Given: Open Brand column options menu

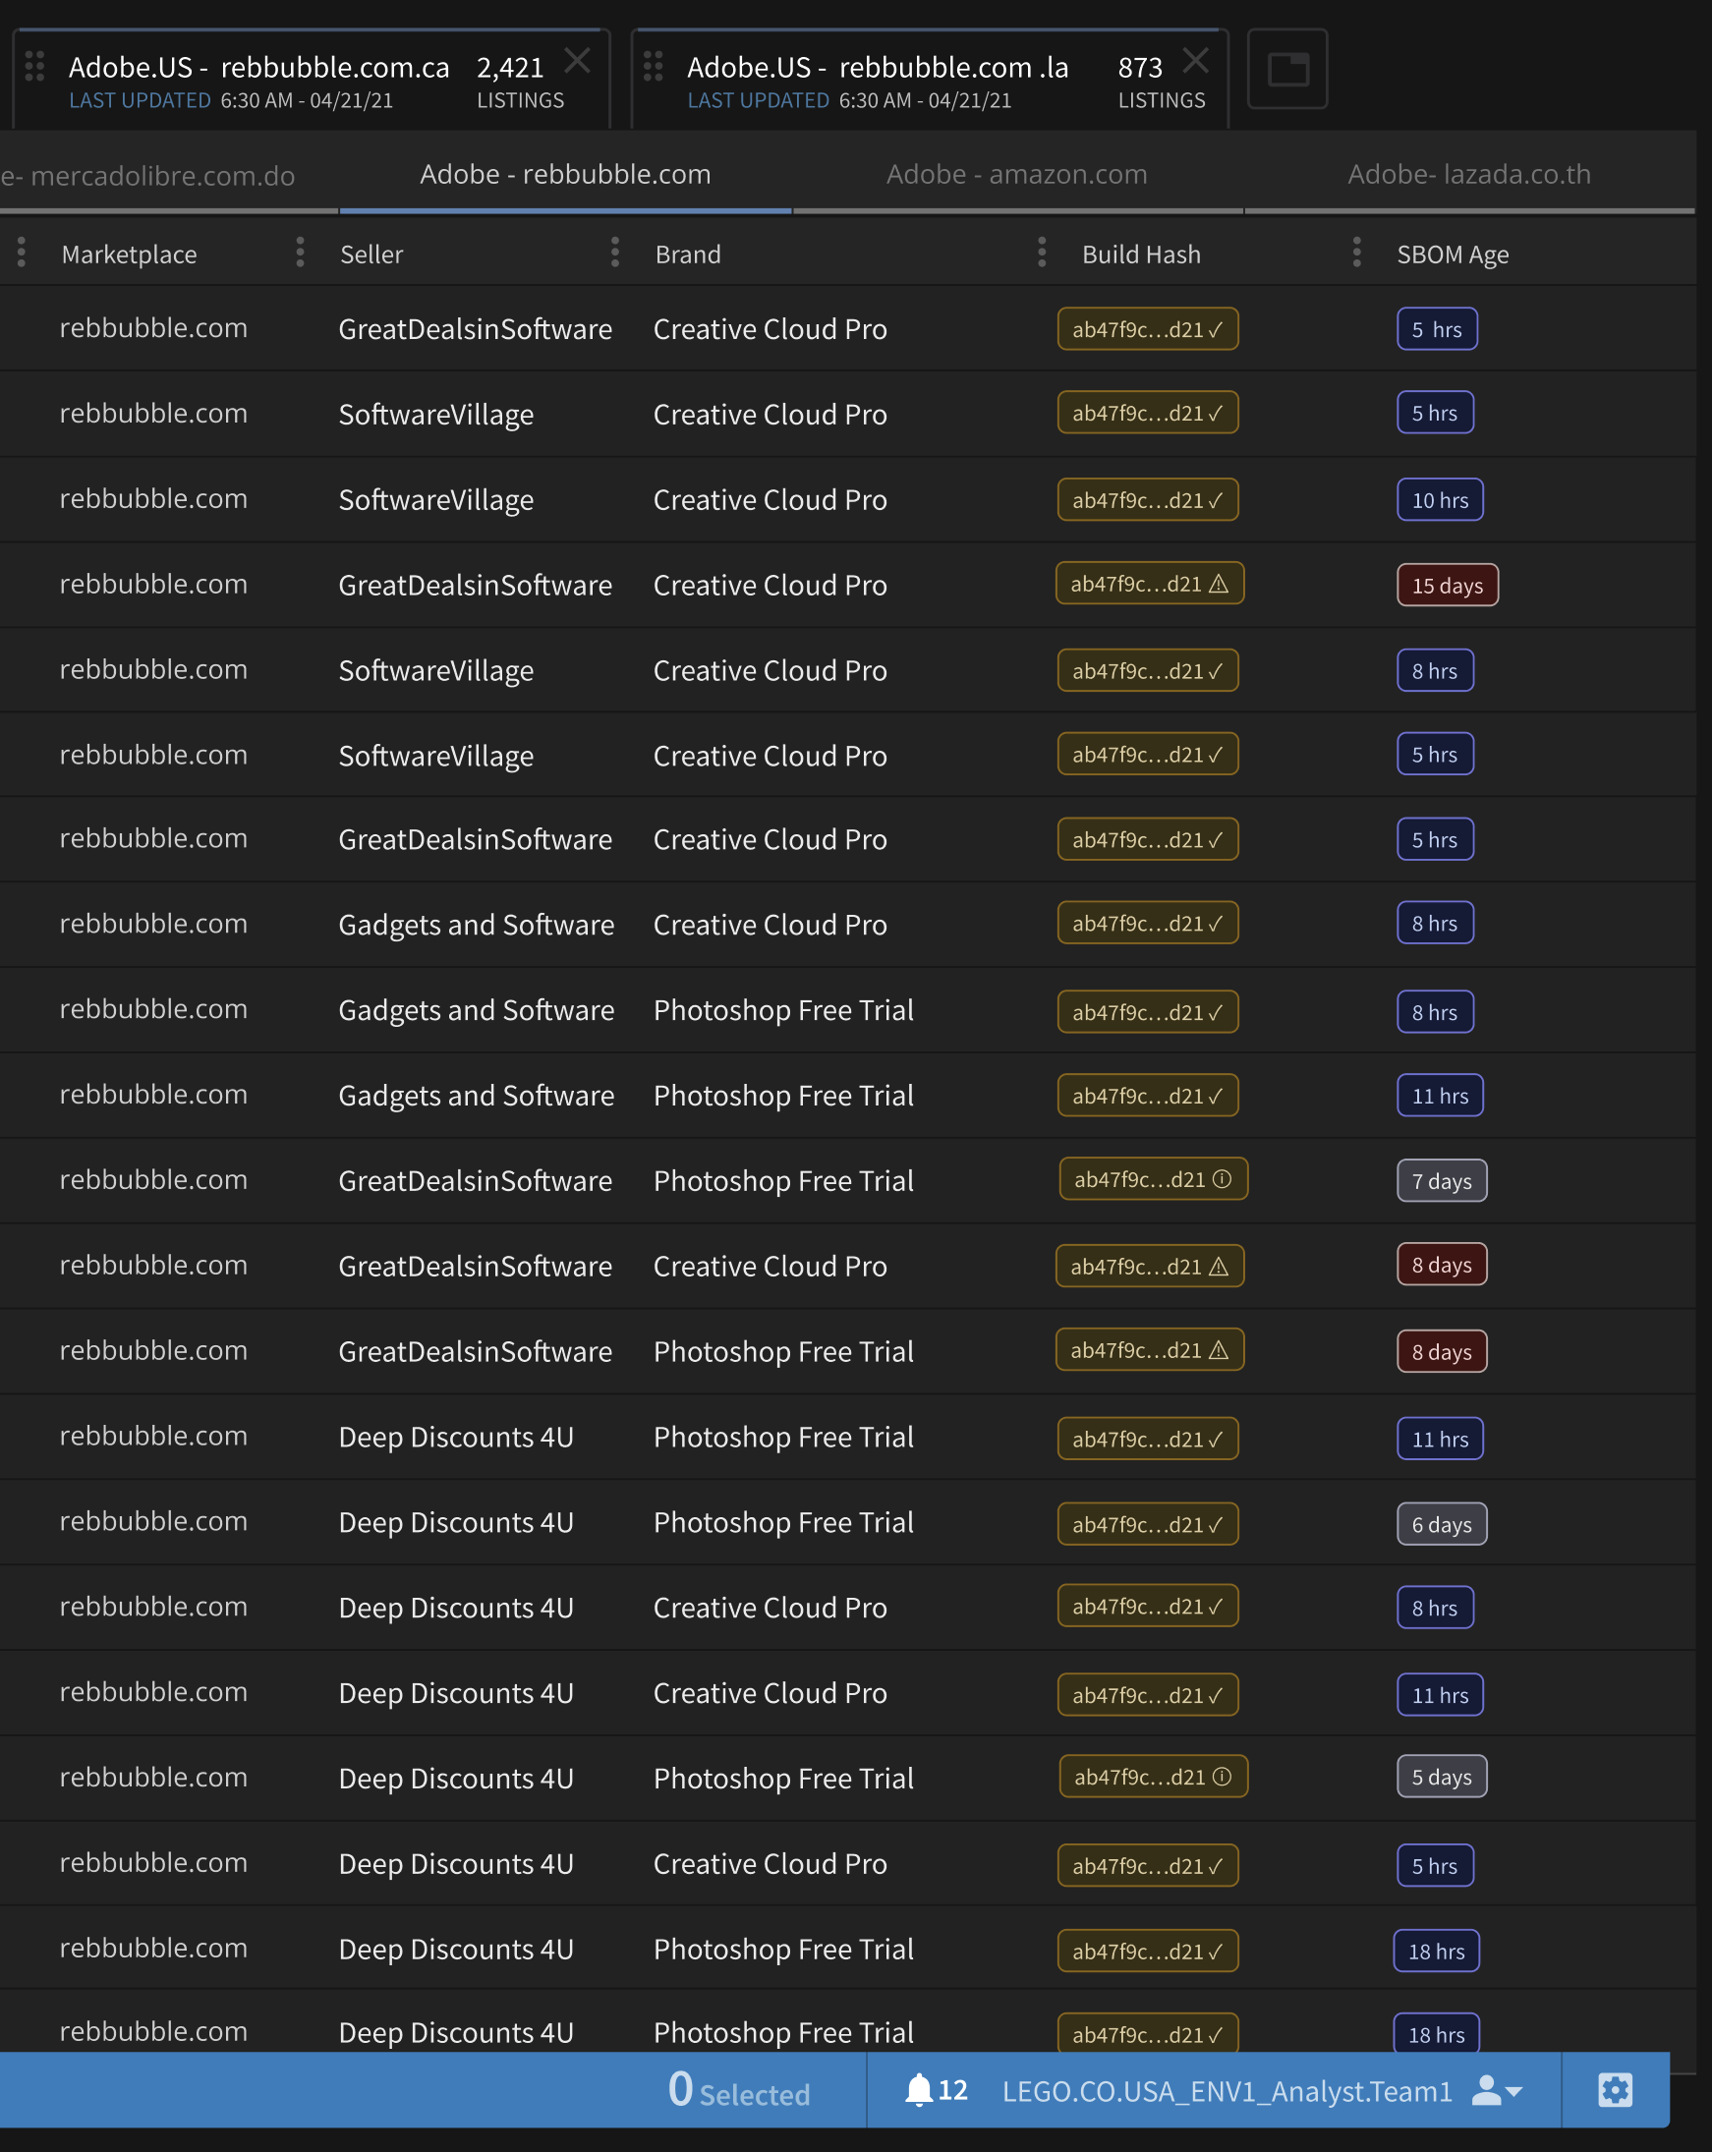Looking at the screenshot, I should pos(615,253).
